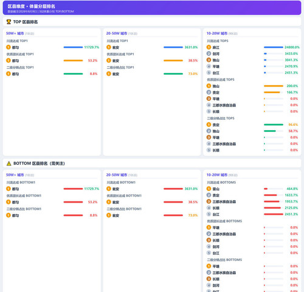This screenshot has width=304, height=292.
Task: Click the 3433.0% value
Action: (x=291, y=54)
